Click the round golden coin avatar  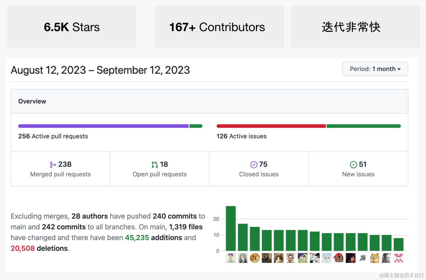pos(255,258)
